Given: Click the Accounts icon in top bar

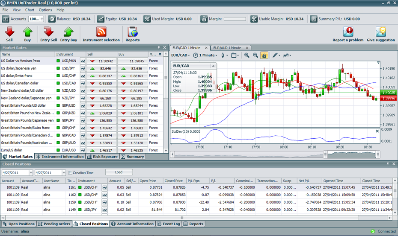Looking at the screenshot, I should [x=6, y=19].
